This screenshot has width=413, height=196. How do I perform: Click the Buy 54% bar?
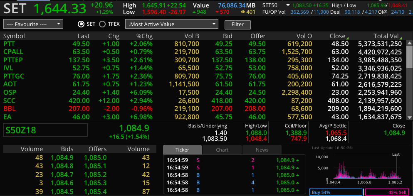[336, 192]
